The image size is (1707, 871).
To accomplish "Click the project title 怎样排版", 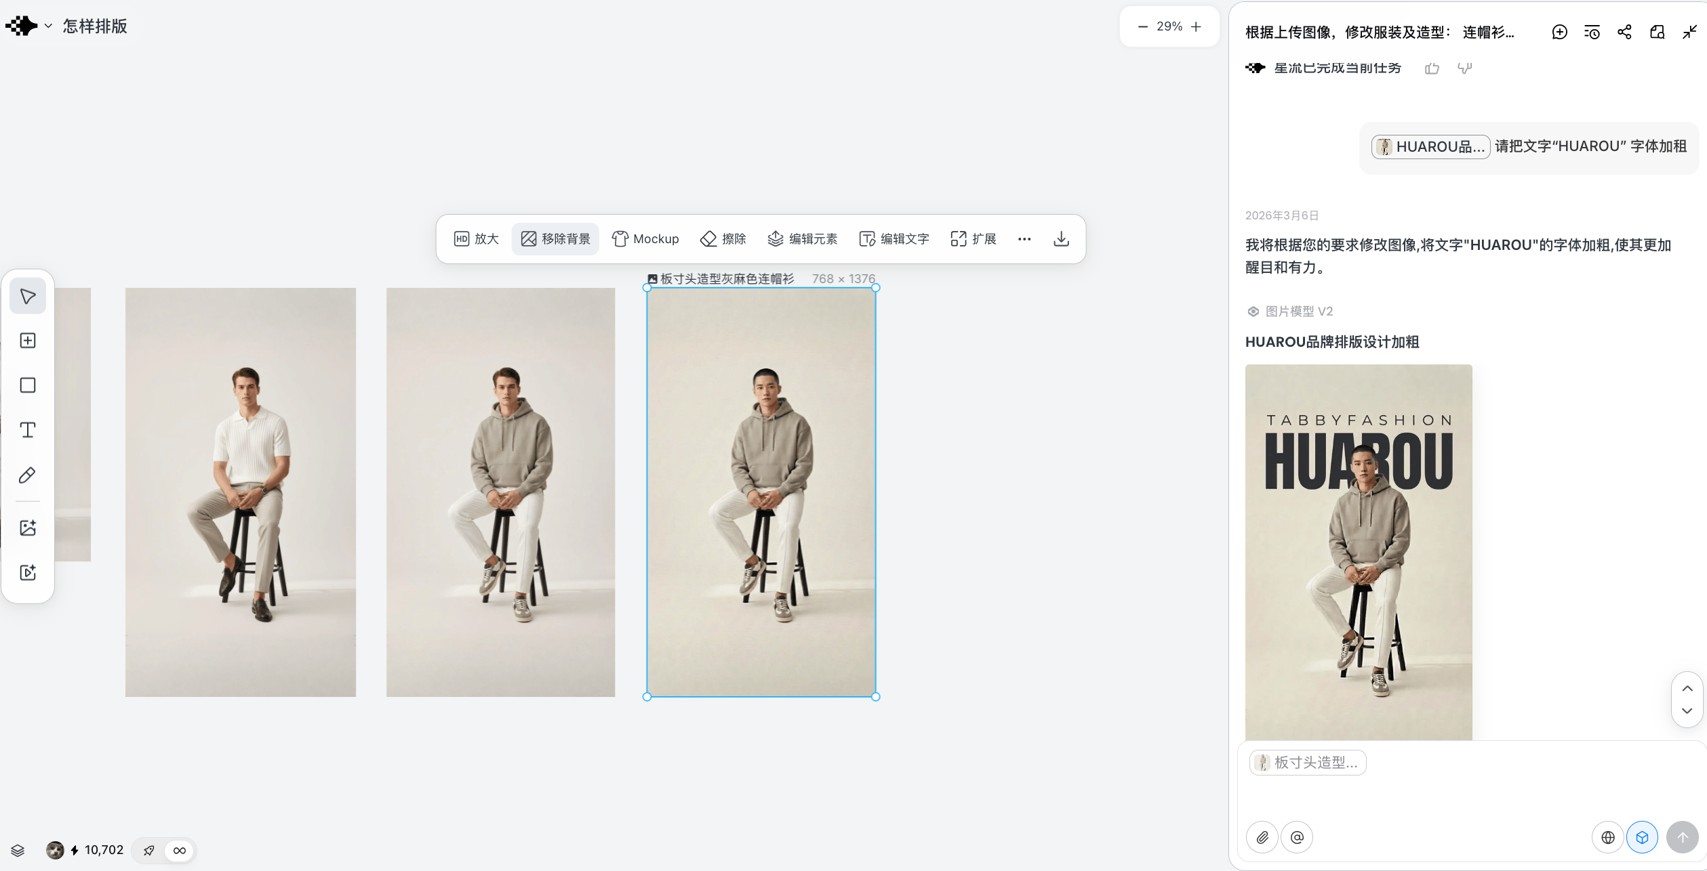I will (95, 26).
